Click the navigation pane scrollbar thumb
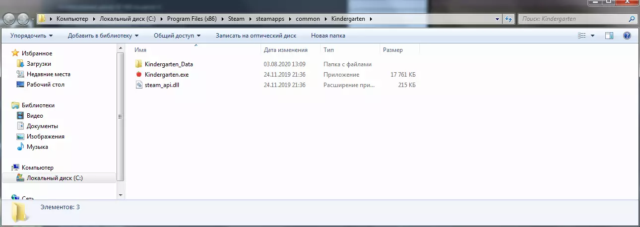 click(x=121, y=117)
